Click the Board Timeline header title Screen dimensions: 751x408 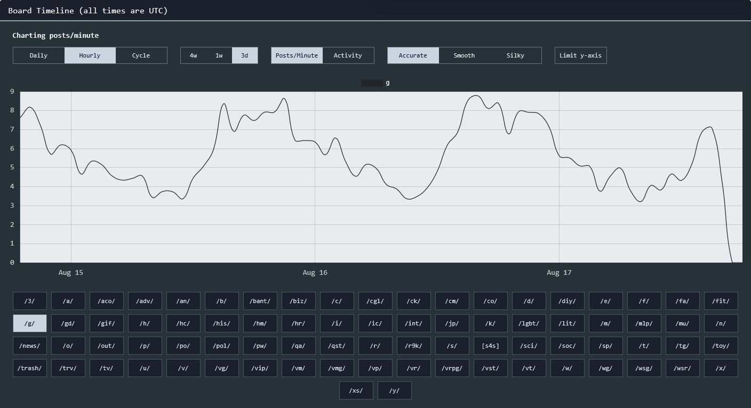[x=88, y=11]
